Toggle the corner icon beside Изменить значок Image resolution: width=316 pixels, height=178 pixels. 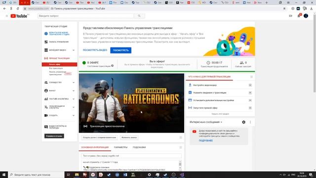tap(181, 137)
